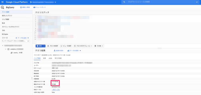Click the 0.3 秒 duration value
Screen dimensions: 201x95
coord(54,79)
